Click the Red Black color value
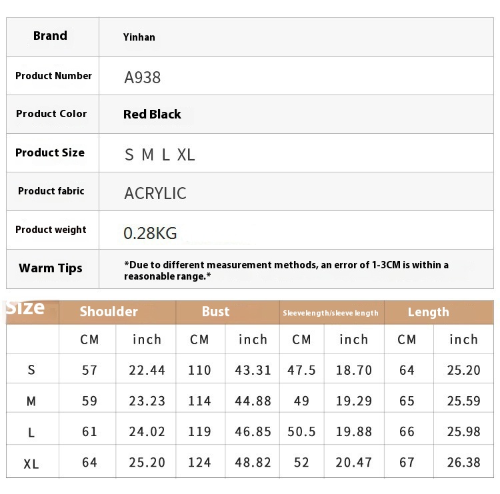The width and height of the screenshot is (500, 494). tap(152, 115)
